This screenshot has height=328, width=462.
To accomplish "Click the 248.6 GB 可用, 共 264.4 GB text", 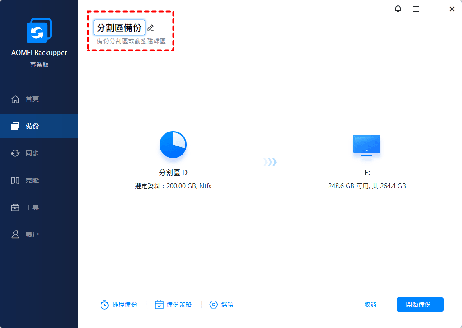I will (367, 186).
